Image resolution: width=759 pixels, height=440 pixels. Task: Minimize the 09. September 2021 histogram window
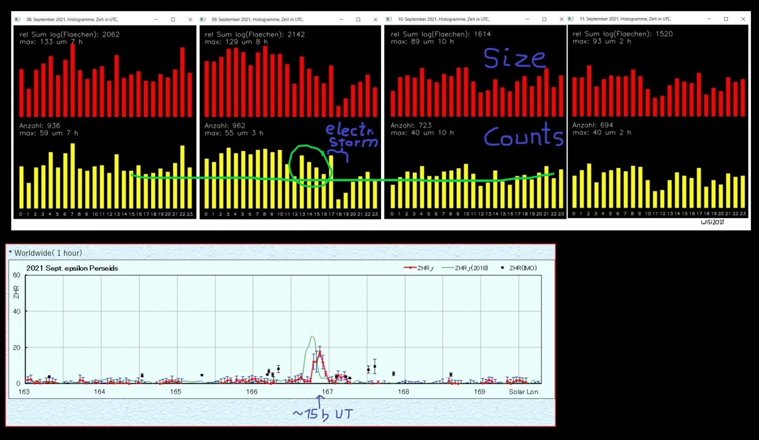(341, 19)
